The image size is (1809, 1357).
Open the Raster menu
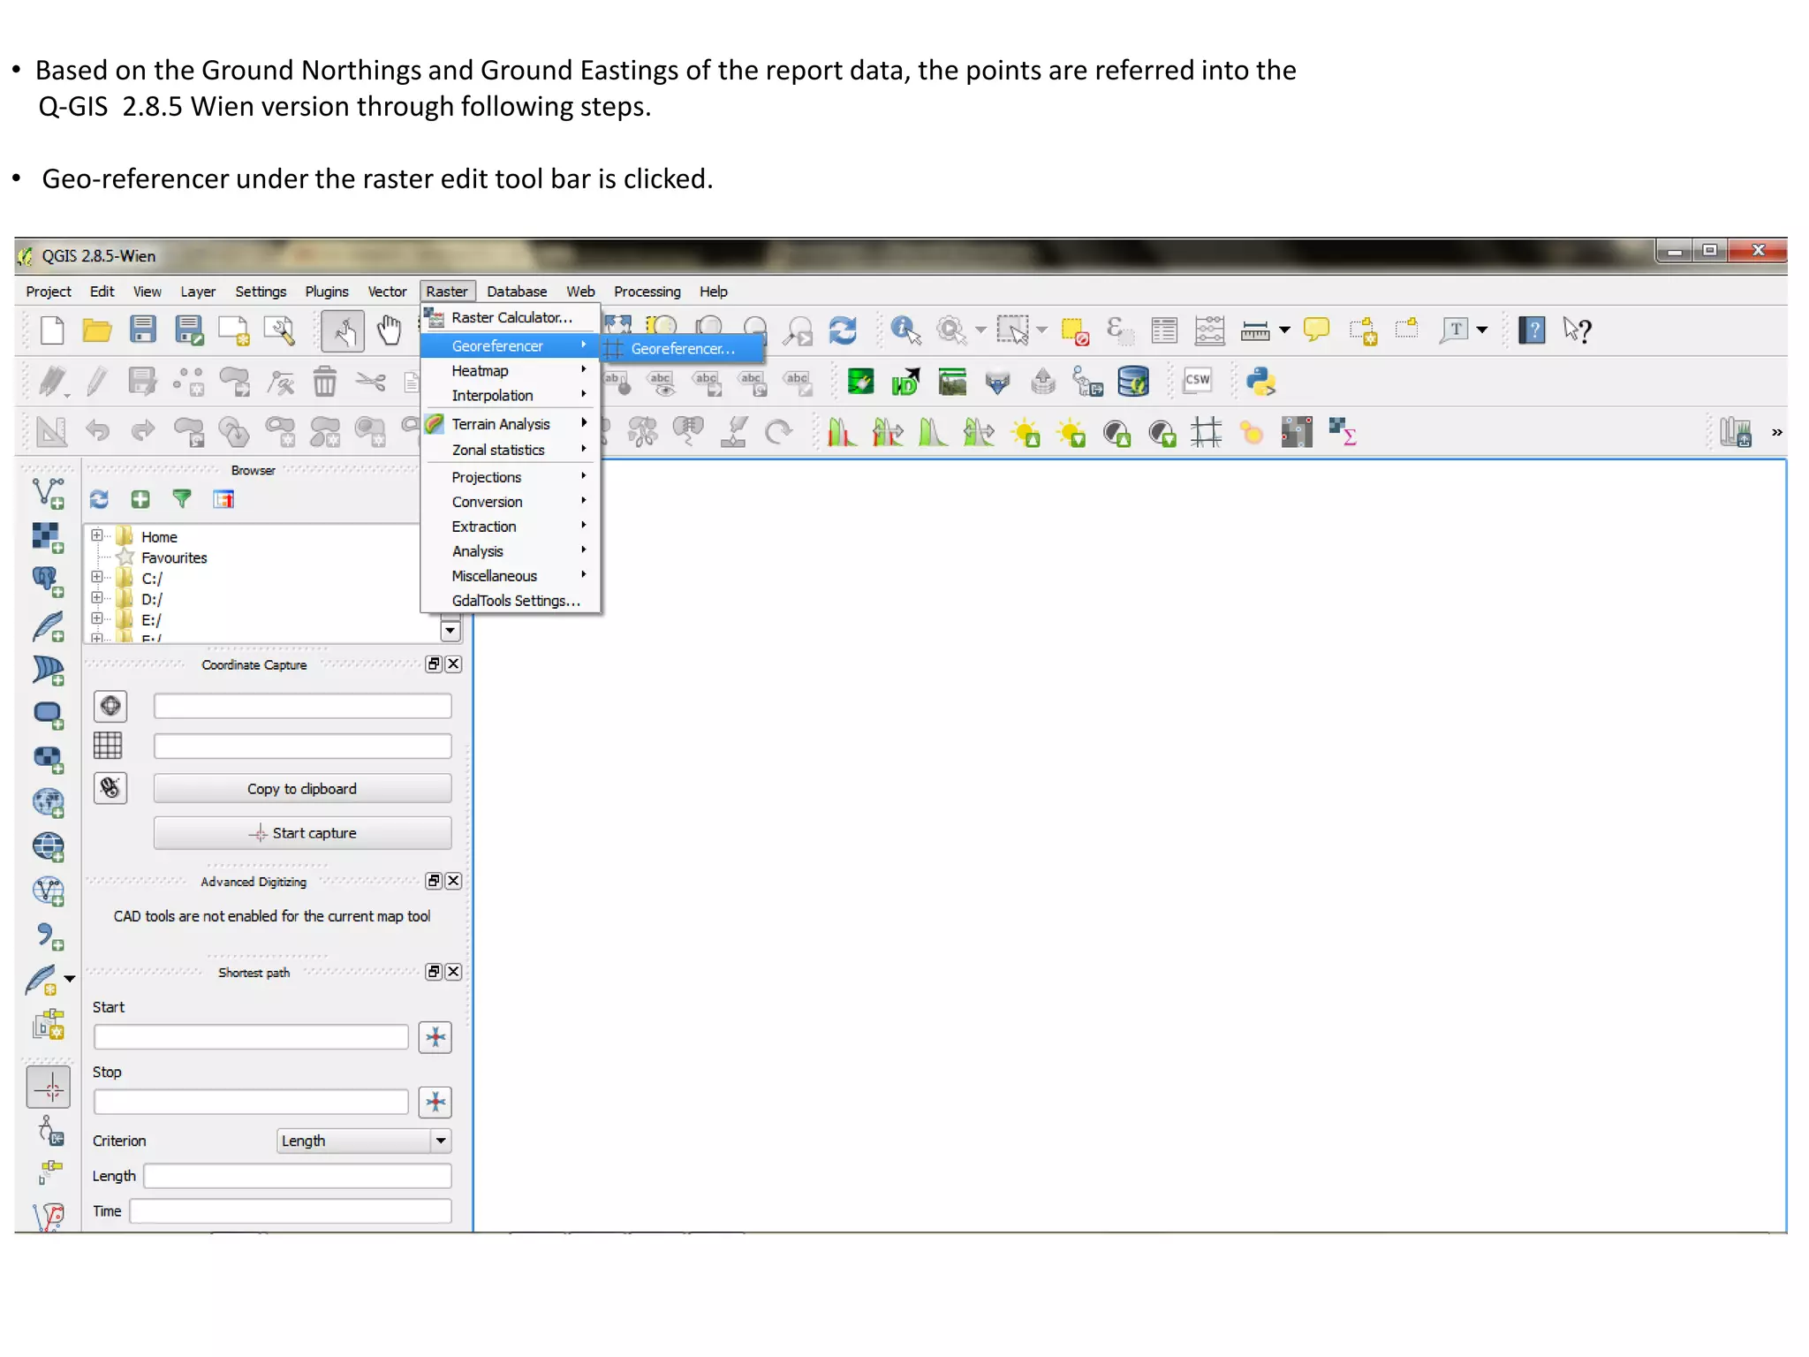click(x=447, y=292)
